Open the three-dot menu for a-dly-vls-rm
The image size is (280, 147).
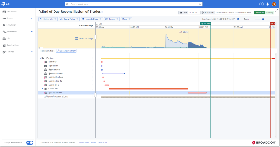coord(92,93)
